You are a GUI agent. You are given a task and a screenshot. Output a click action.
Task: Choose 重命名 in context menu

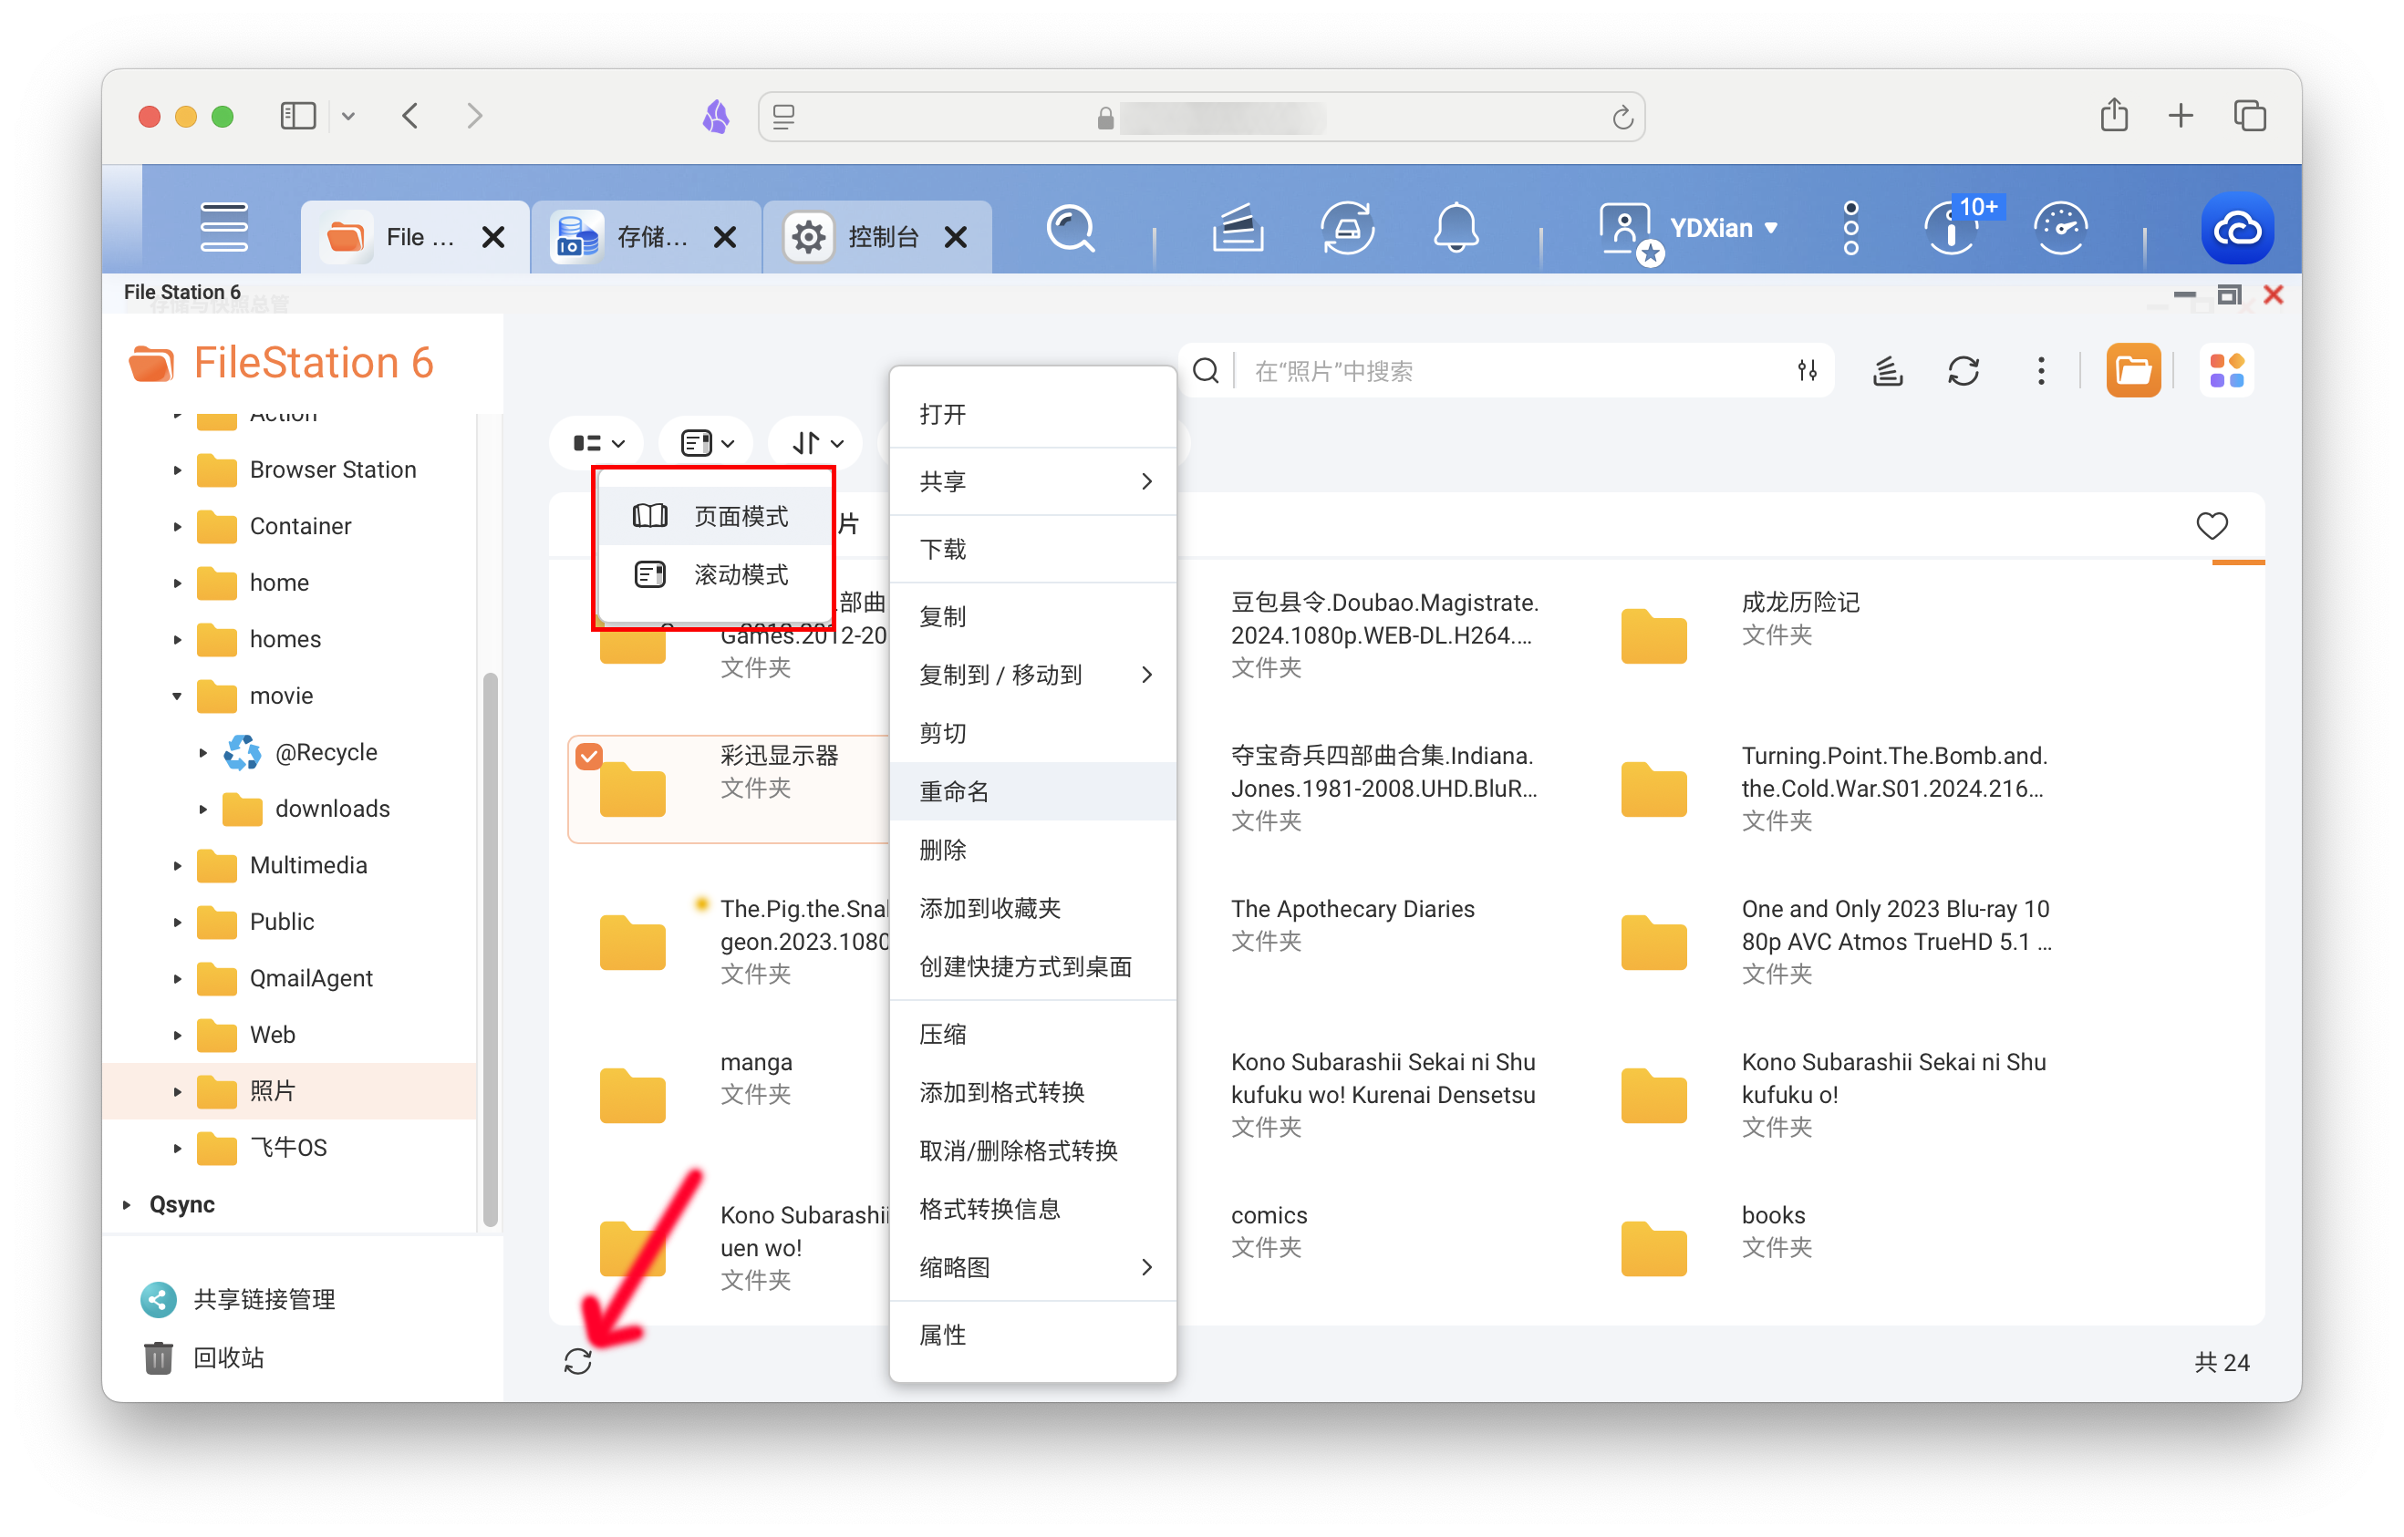pos(1032,790)
